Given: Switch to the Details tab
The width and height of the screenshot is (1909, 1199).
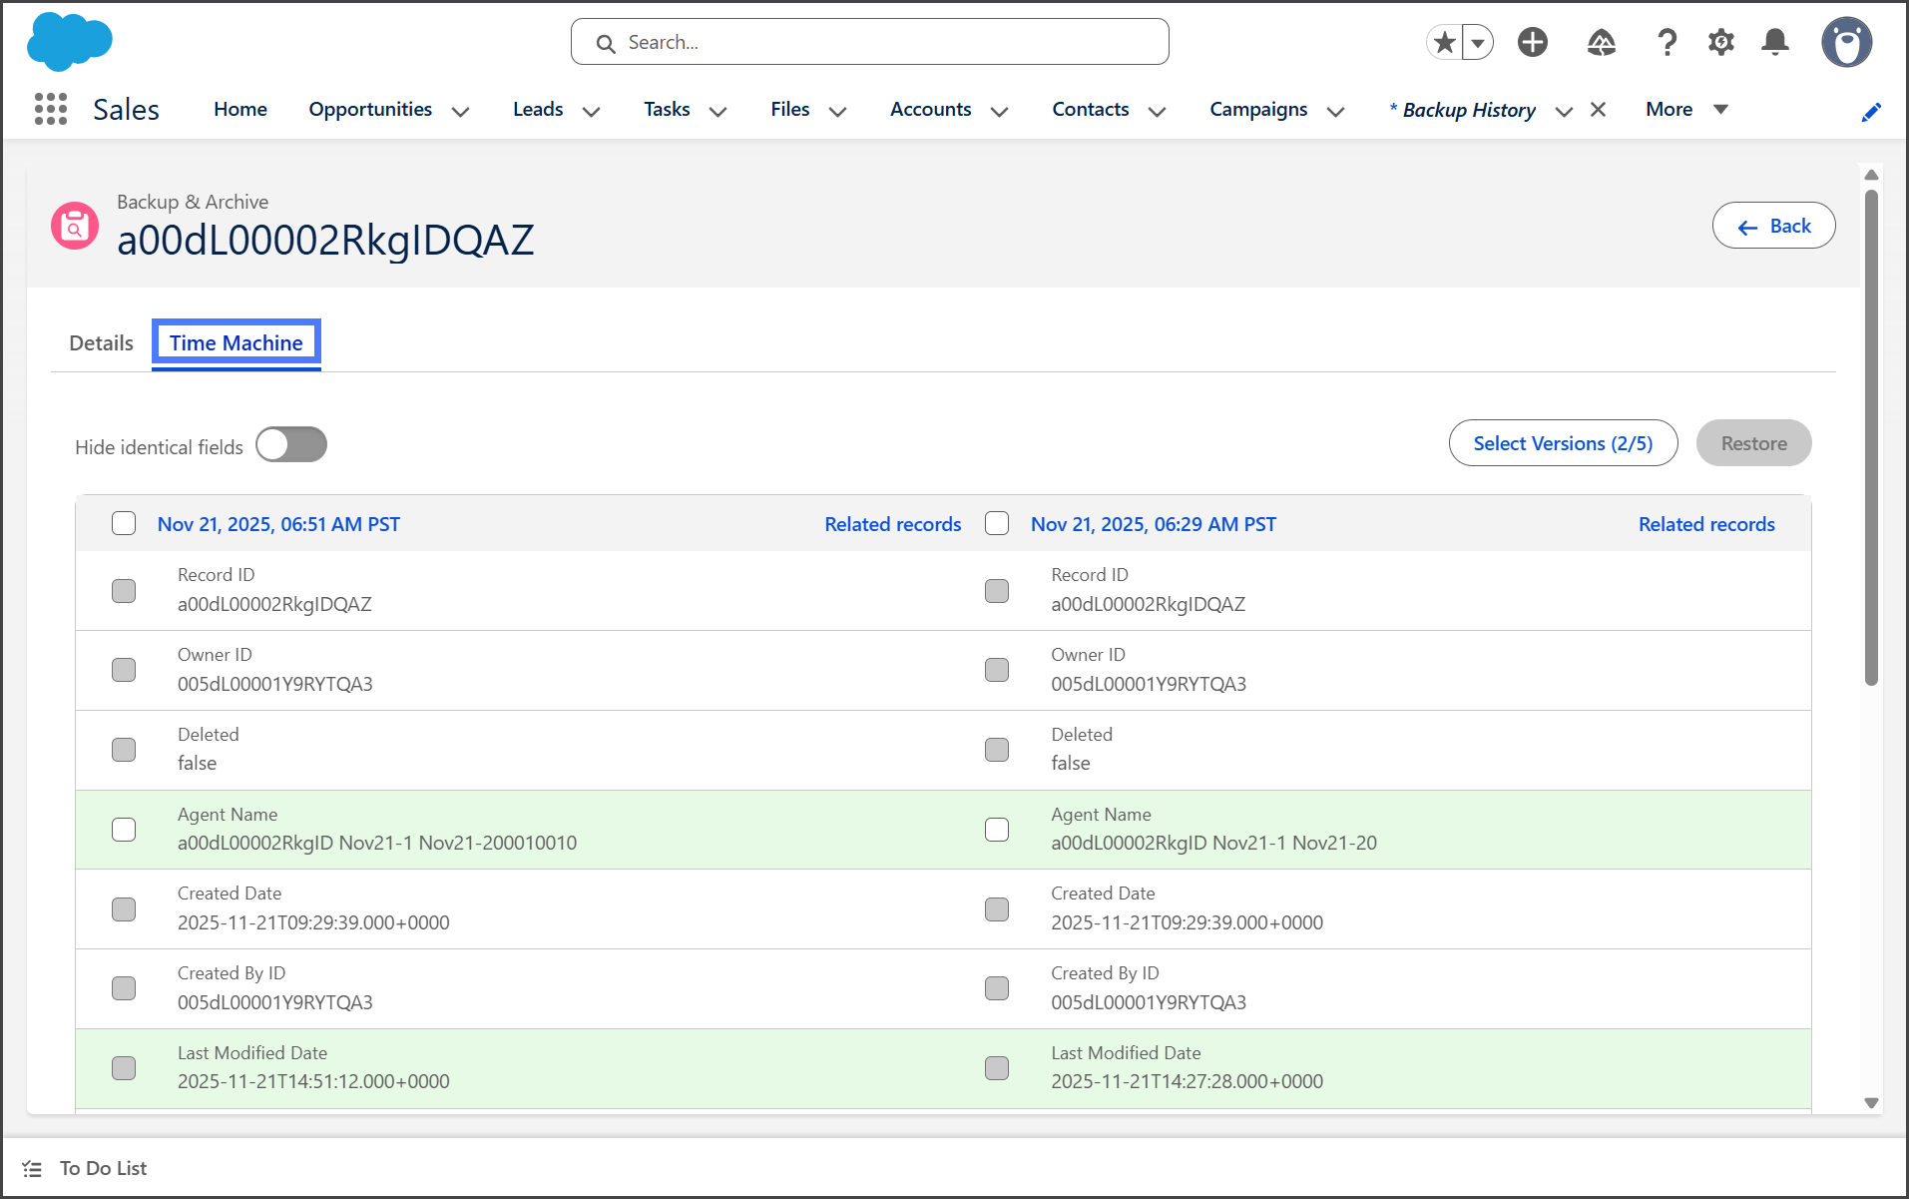Looking at the screenshot, I should tap(101, 343).
